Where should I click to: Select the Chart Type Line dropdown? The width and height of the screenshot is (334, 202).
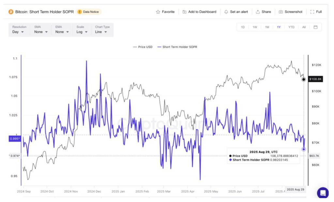[x=101, y=32]
